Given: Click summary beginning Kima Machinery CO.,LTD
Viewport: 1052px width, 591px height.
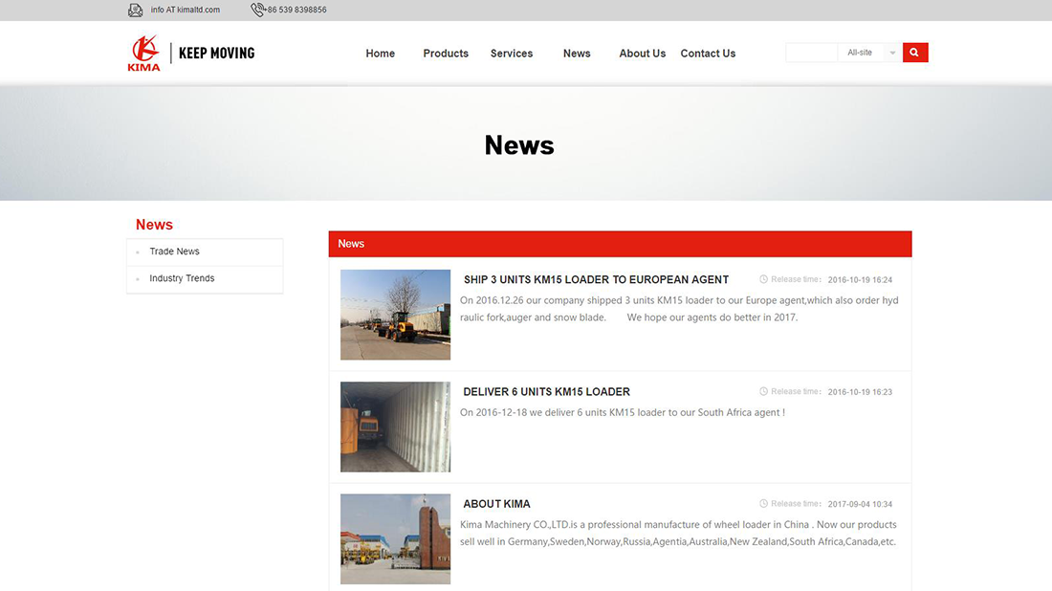Looking at the screenshot, I should [678, 534].
